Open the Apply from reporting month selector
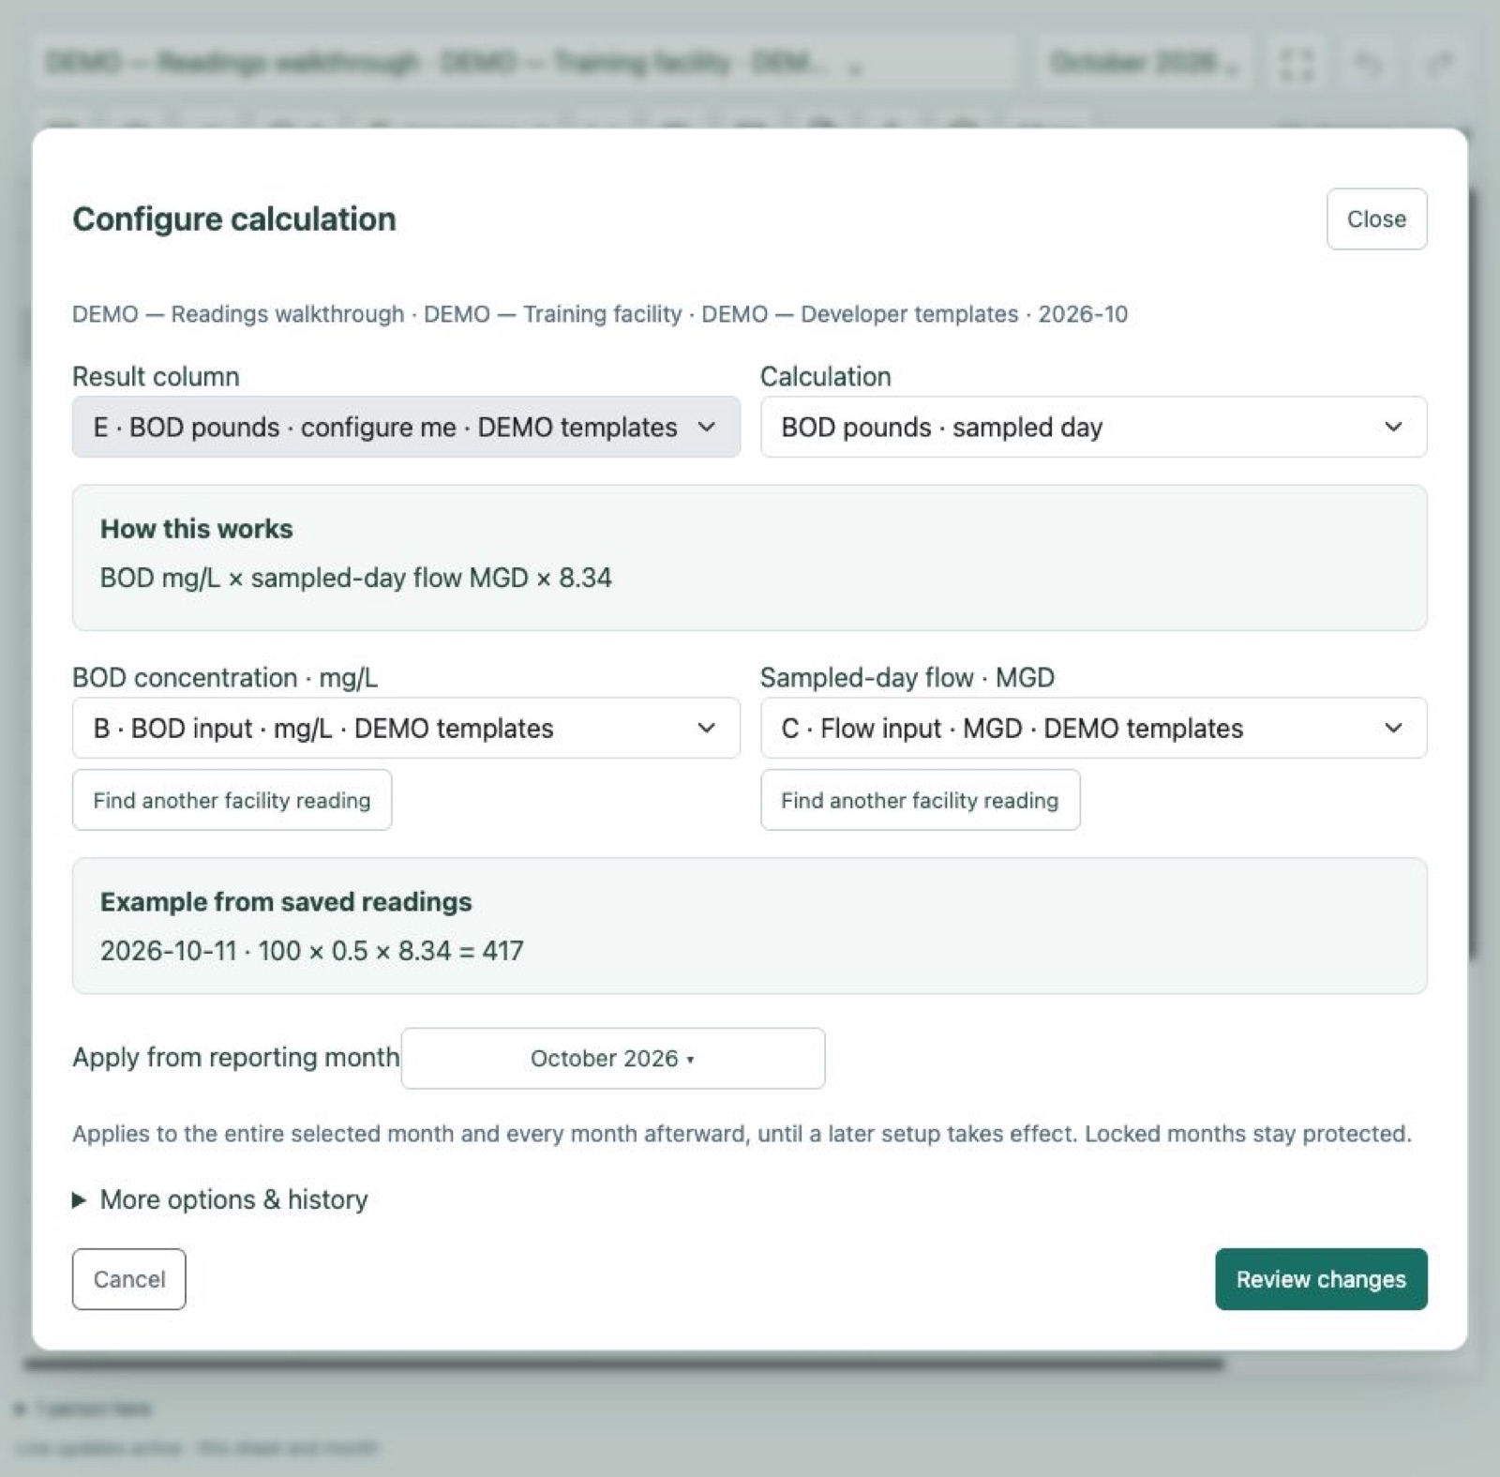Viewport: 1500px width, 1477px height. (x=613, y=1058)
